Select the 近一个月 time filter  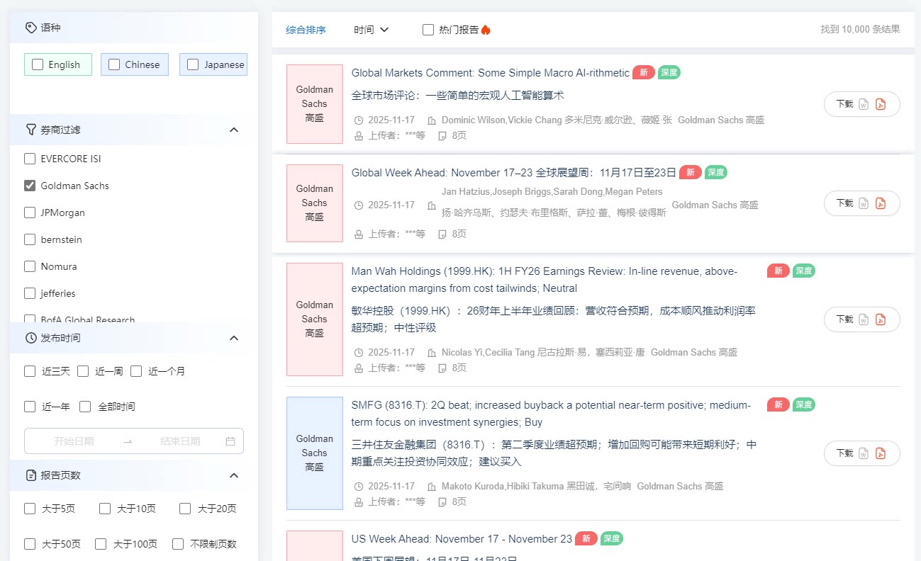[136, 371]
